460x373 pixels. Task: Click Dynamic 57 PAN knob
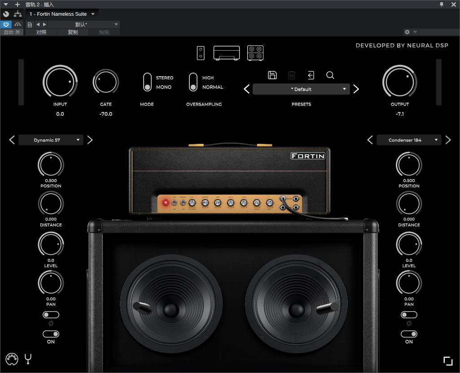[51, 283]
